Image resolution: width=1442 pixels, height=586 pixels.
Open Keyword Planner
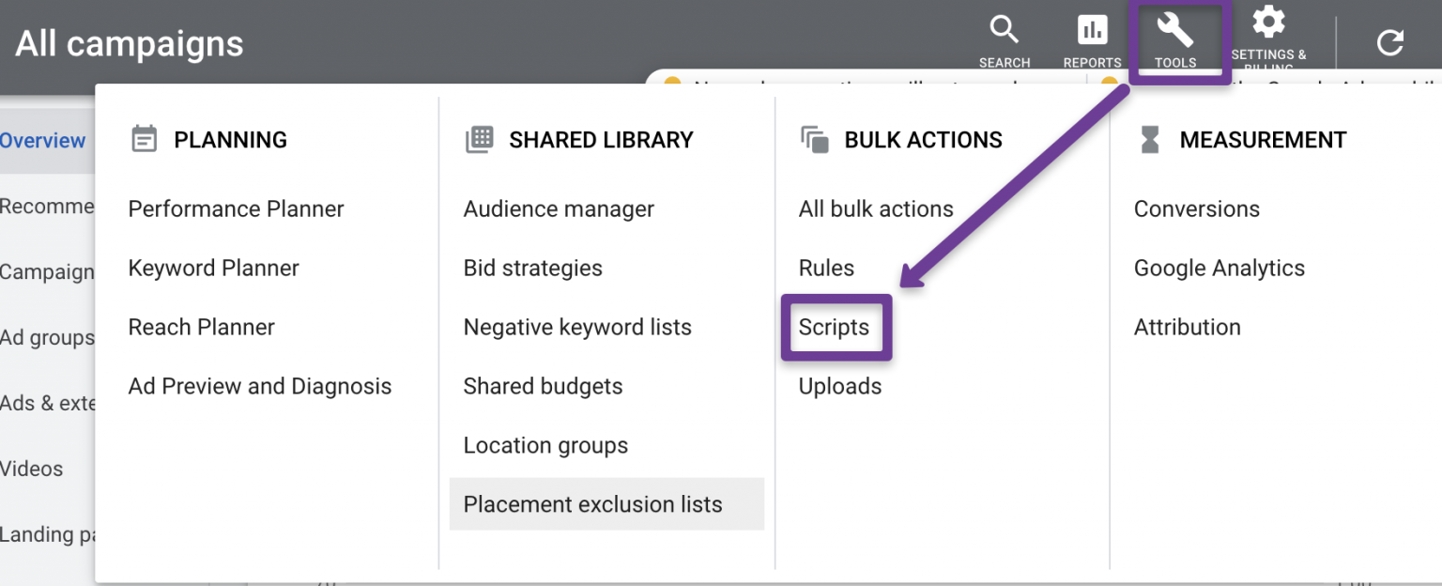[x=214, y=268]
